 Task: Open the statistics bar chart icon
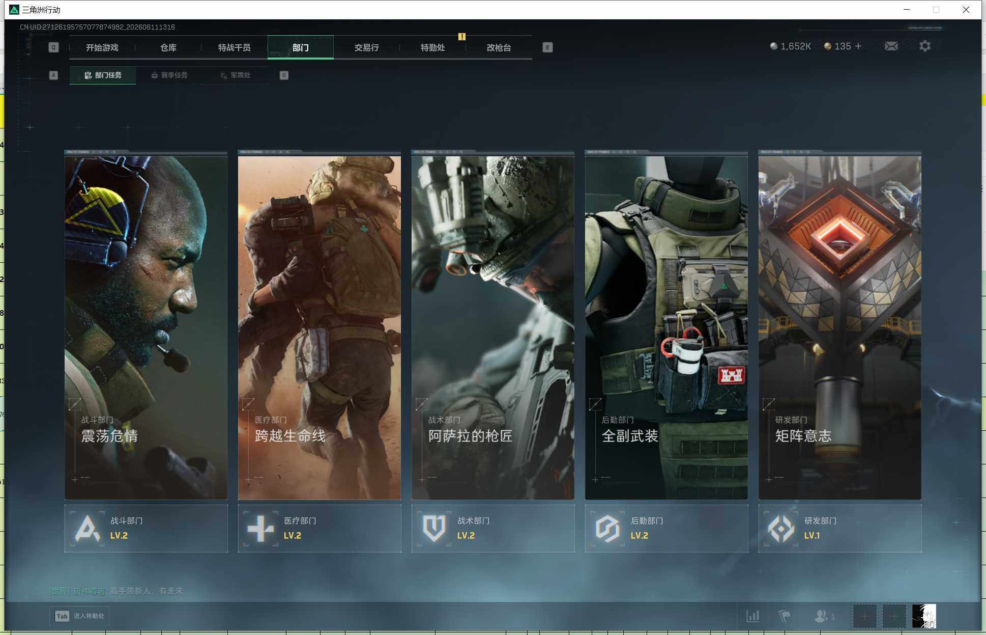tap(753, 616)
